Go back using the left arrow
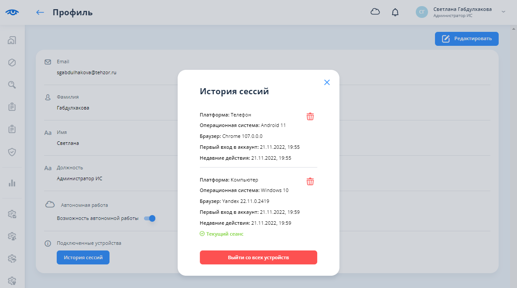 click(x=40, y=12)
